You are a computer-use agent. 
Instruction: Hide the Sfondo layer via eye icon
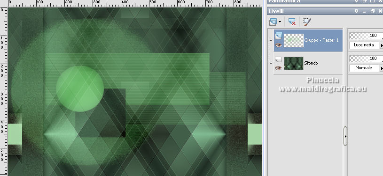tap(278, 68)
